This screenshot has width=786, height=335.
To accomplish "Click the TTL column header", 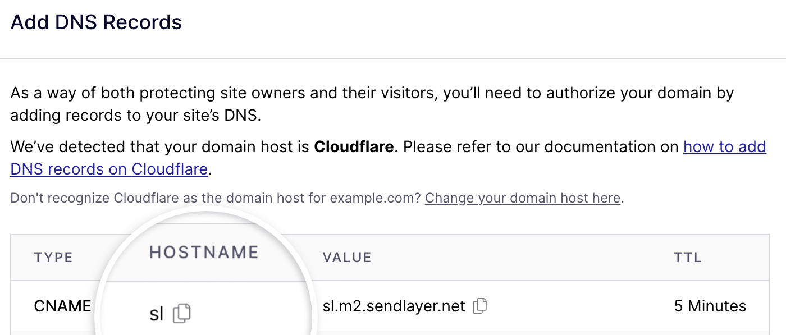I will coord(687,258).
